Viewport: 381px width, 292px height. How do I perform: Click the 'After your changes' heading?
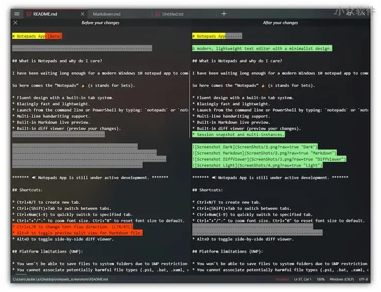tap(280, 23)
